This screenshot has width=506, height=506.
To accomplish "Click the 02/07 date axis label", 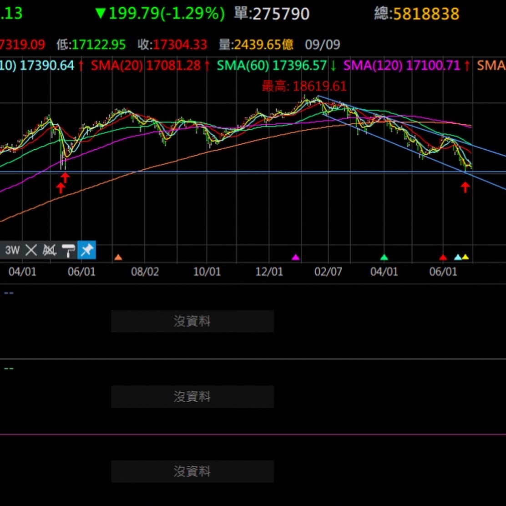I will [x=328, y=272].
